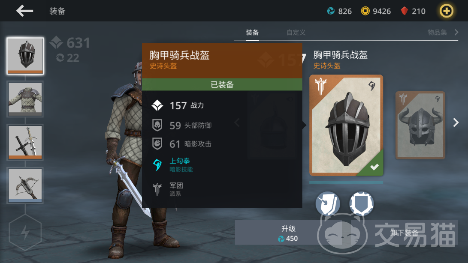Click the 军团 faction emblem icon
The image size is (468, 263).
pos(157,189)
